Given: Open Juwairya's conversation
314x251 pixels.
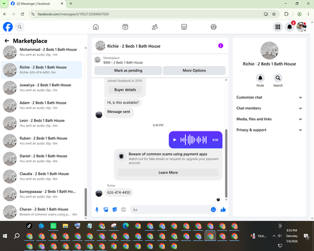Looking at the screenshot, I should tap(42, 87).
